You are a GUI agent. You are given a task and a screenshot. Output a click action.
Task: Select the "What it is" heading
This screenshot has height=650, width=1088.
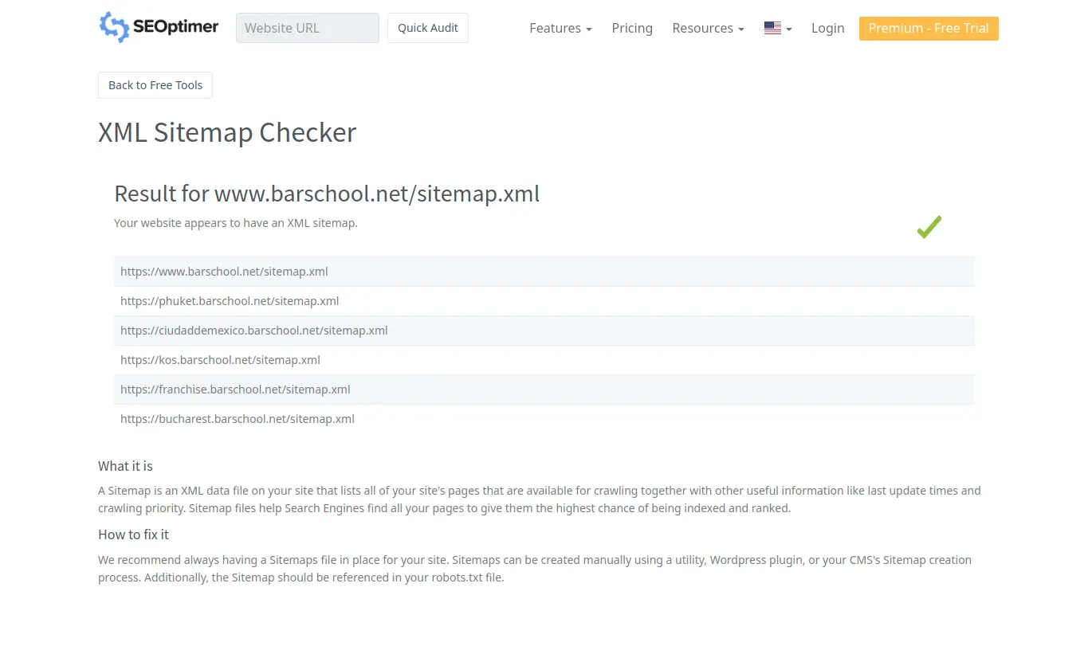pos(125,466)
